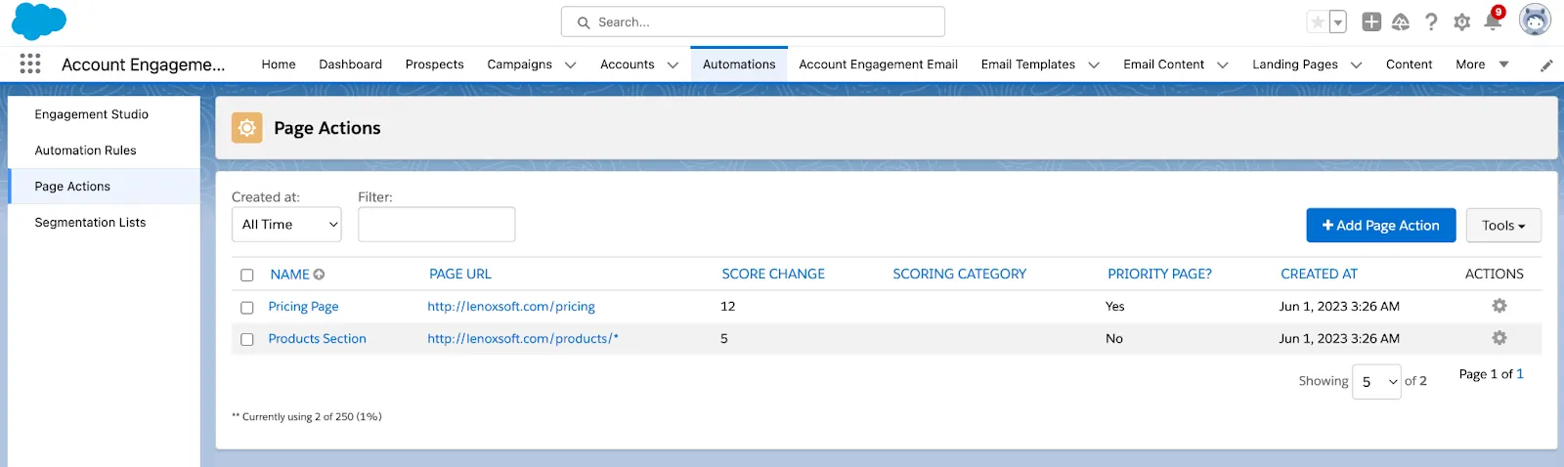The width and height of the screenshot is (1564, 467).
Task: Expand the Email Templates tab chevron
Action: pyautogui.click(x=1094, y=65)
